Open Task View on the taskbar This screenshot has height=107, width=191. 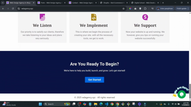[74, 104]
